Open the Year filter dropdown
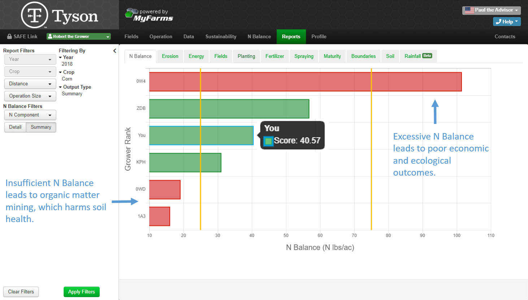Image resolution: width=528 pixels, height=300 pixels. [30, 59]
